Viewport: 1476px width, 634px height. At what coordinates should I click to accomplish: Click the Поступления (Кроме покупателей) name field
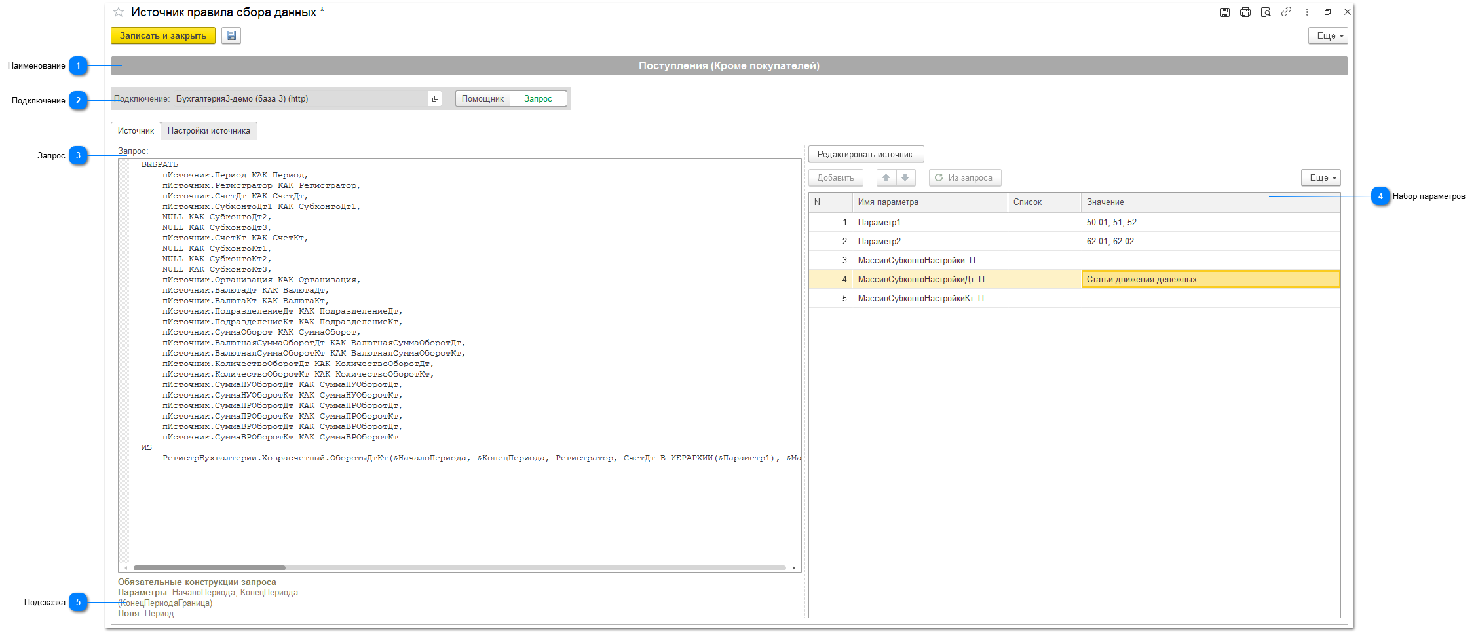point(729,65)
